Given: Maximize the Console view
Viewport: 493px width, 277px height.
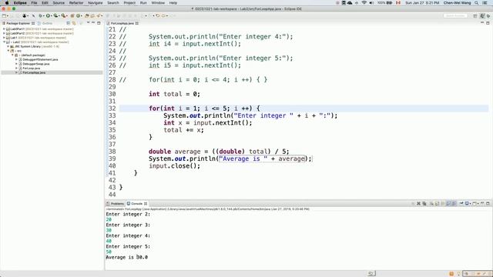Looking at the screenshot, I should pyautogui.click(x=488, y=203).
